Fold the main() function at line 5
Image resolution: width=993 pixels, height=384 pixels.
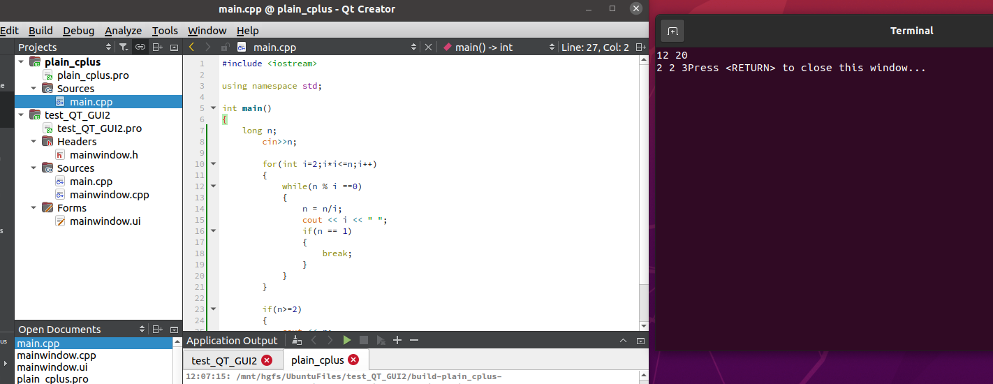213,108
